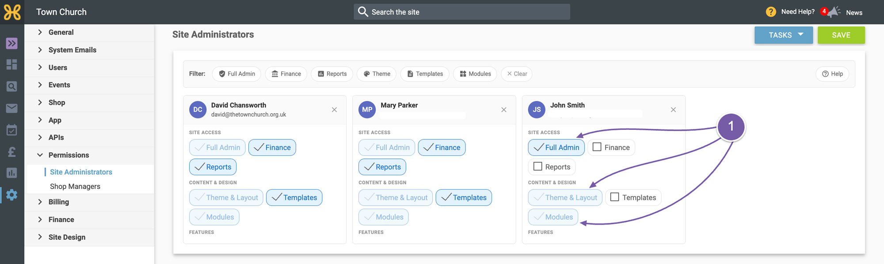Save the site administrator changes
This screenshot has width=884, height=264.
click(x=841, y=35)
